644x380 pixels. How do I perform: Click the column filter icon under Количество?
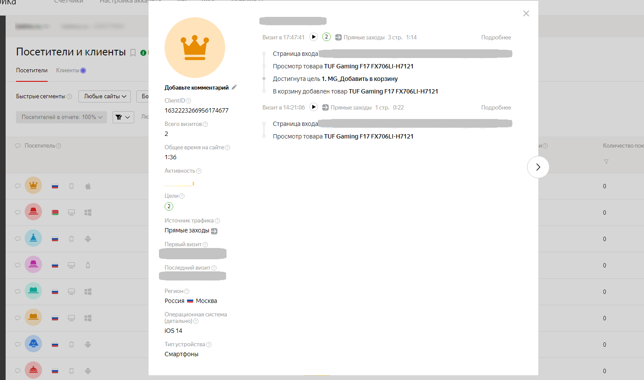(x=606, y=161)
